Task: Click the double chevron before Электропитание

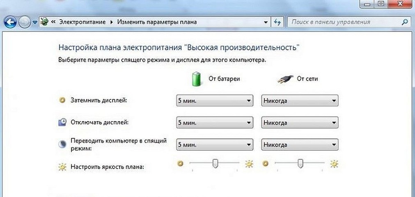Action: click(x=53, y=22)
